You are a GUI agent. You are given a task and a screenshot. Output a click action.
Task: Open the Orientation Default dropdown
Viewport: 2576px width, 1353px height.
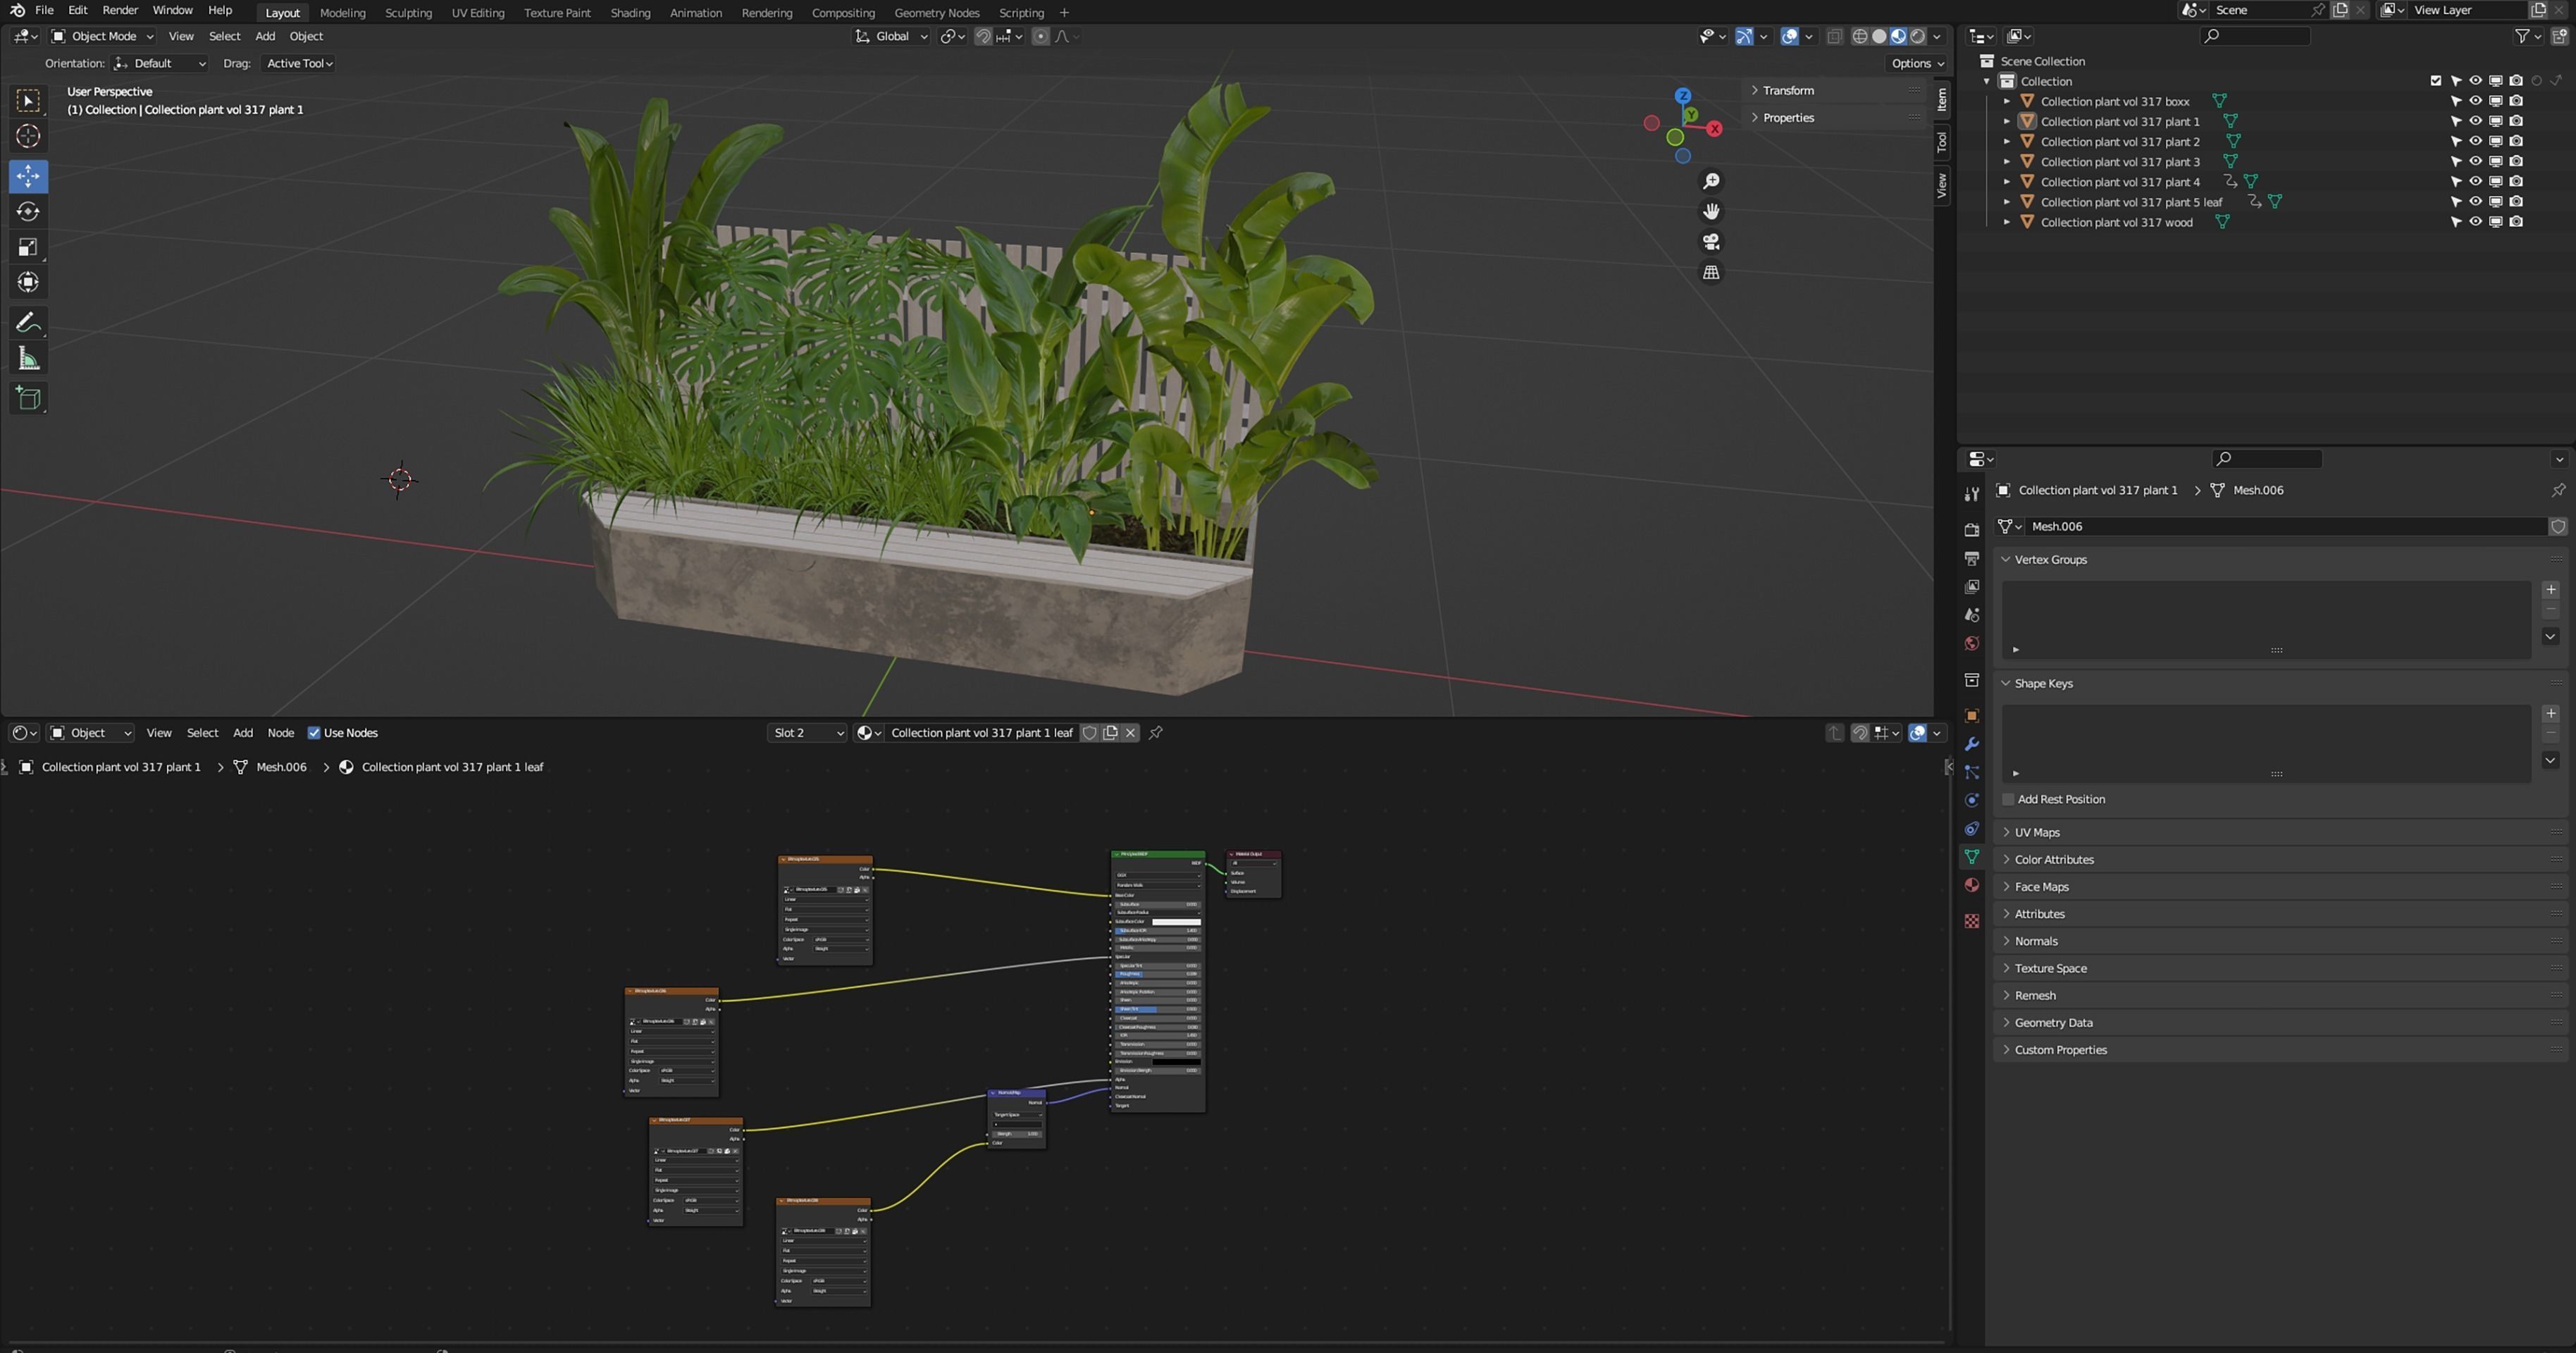click(x=160, y=63)
